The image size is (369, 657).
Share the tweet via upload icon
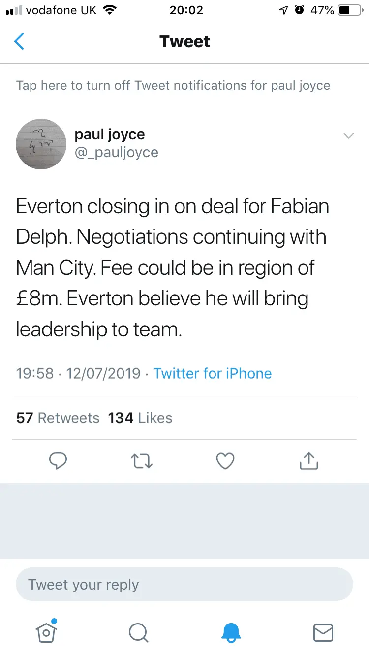tap(309, 460)
